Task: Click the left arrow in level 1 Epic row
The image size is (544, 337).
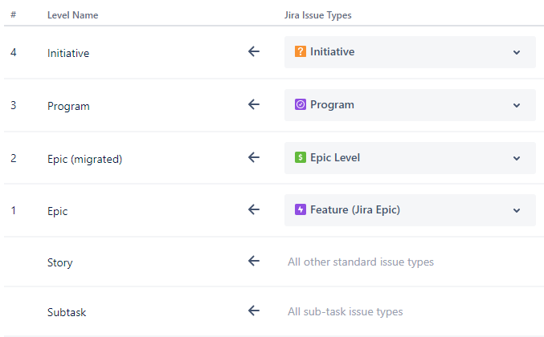Action: 254,209
